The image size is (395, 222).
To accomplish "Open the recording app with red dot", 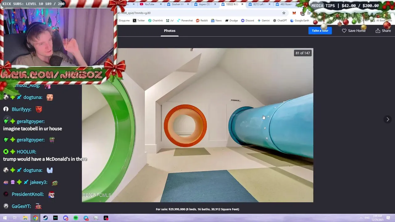I will [x=106, y=218].
